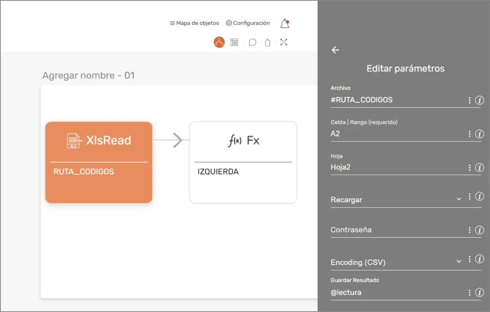Open the comments speech bubble icon
Screen dimensions: 490x312
pyautogui.click(x=253, y=42)
